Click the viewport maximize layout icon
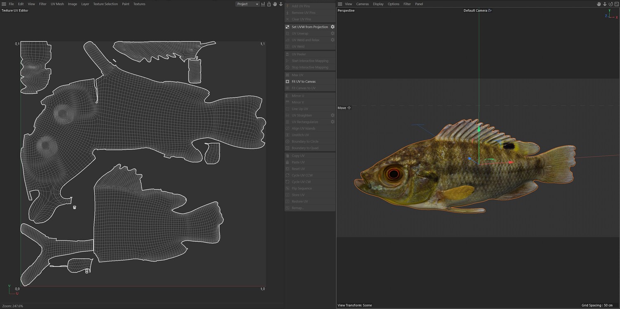Image resolution: width=620 pixels, height=309 pixels. coord(616,4)
